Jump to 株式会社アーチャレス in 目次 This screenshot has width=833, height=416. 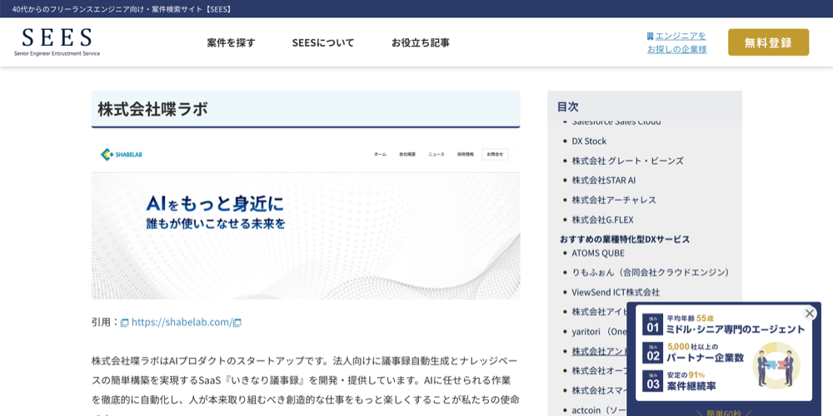point(614,200)
